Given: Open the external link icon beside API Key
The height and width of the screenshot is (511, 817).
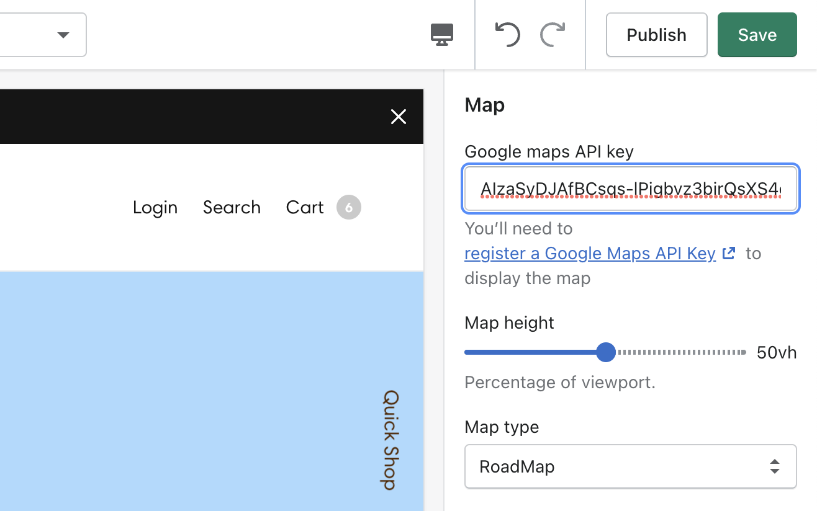Looking at the screenshot, I should 729,253.
